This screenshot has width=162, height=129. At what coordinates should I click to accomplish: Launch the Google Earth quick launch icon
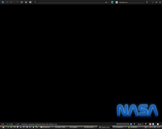coord(24,127)
